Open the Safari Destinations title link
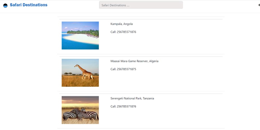Viewport: 260px width, 130px height. point(29,5)
